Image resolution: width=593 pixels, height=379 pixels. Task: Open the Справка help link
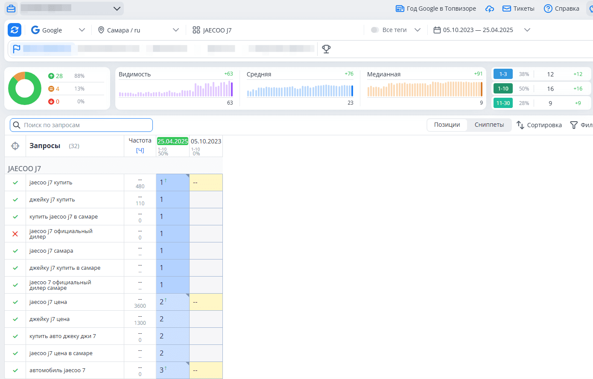click(x=561, y=9)
